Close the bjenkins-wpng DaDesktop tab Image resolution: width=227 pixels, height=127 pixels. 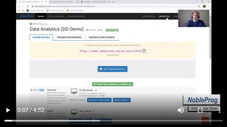tap(77, 2)
